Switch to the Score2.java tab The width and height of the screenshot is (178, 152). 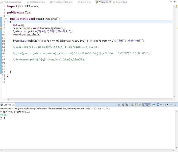(120, 2)
